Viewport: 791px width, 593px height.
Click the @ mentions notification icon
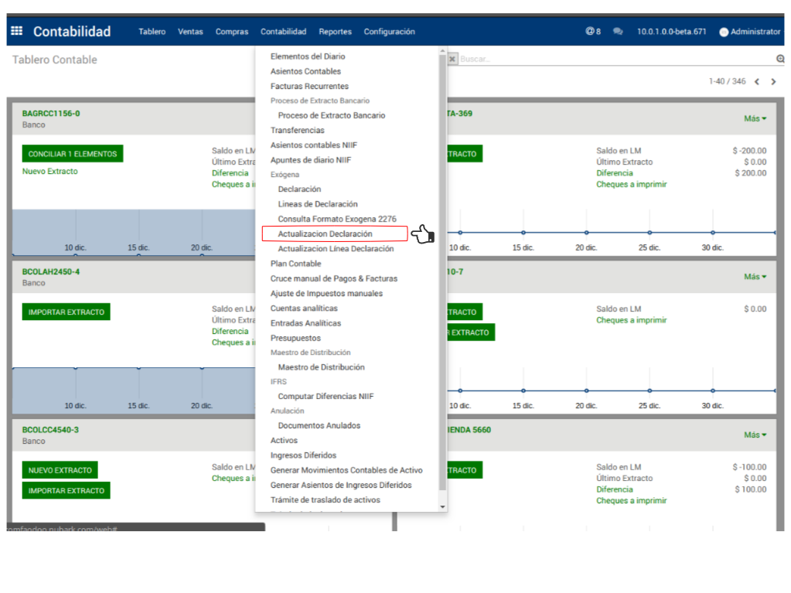(x=592, y=32)
